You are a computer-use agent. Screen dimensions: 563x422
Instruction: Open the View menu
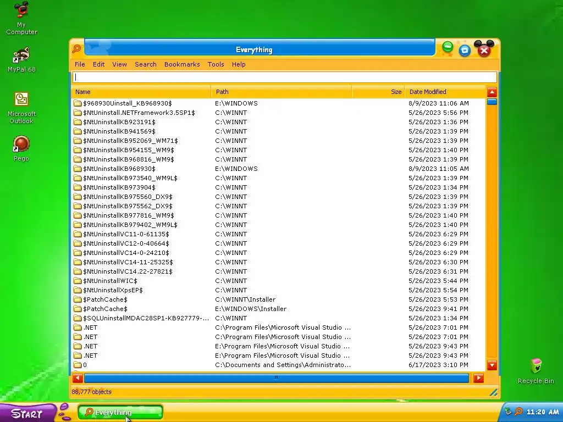tap(119, 64)
